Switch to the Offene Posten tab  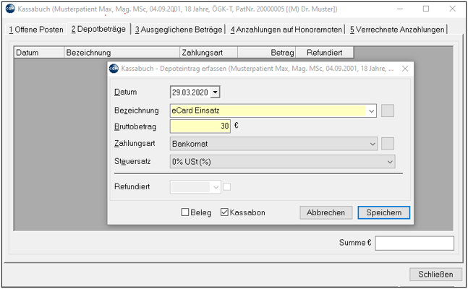point(36,30)
